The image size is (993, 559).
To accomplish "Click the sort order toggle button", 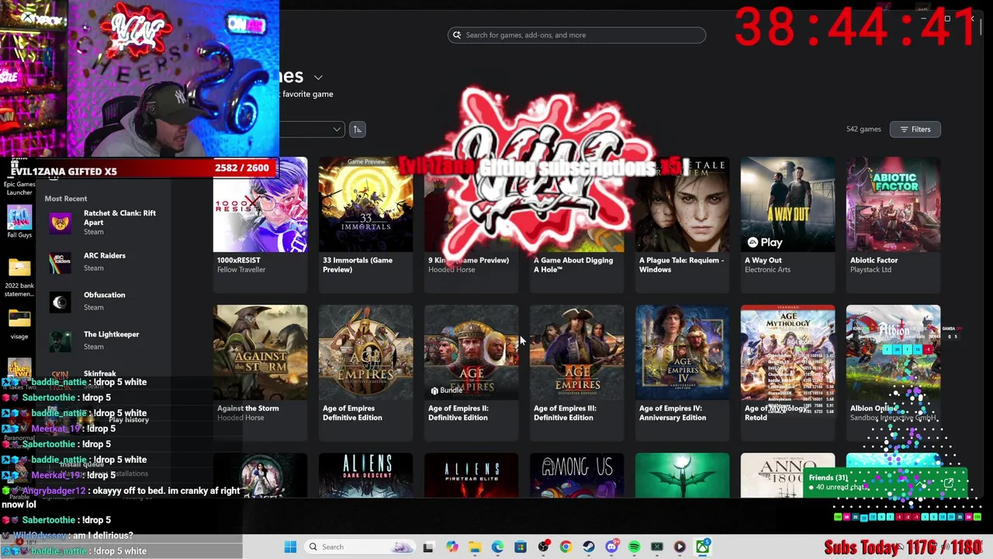I will 357,129.
